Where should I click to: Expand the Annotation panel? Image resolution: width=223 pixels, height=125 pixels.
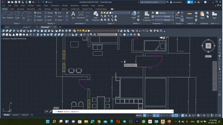pyautogui.click(x=80, y=23)
